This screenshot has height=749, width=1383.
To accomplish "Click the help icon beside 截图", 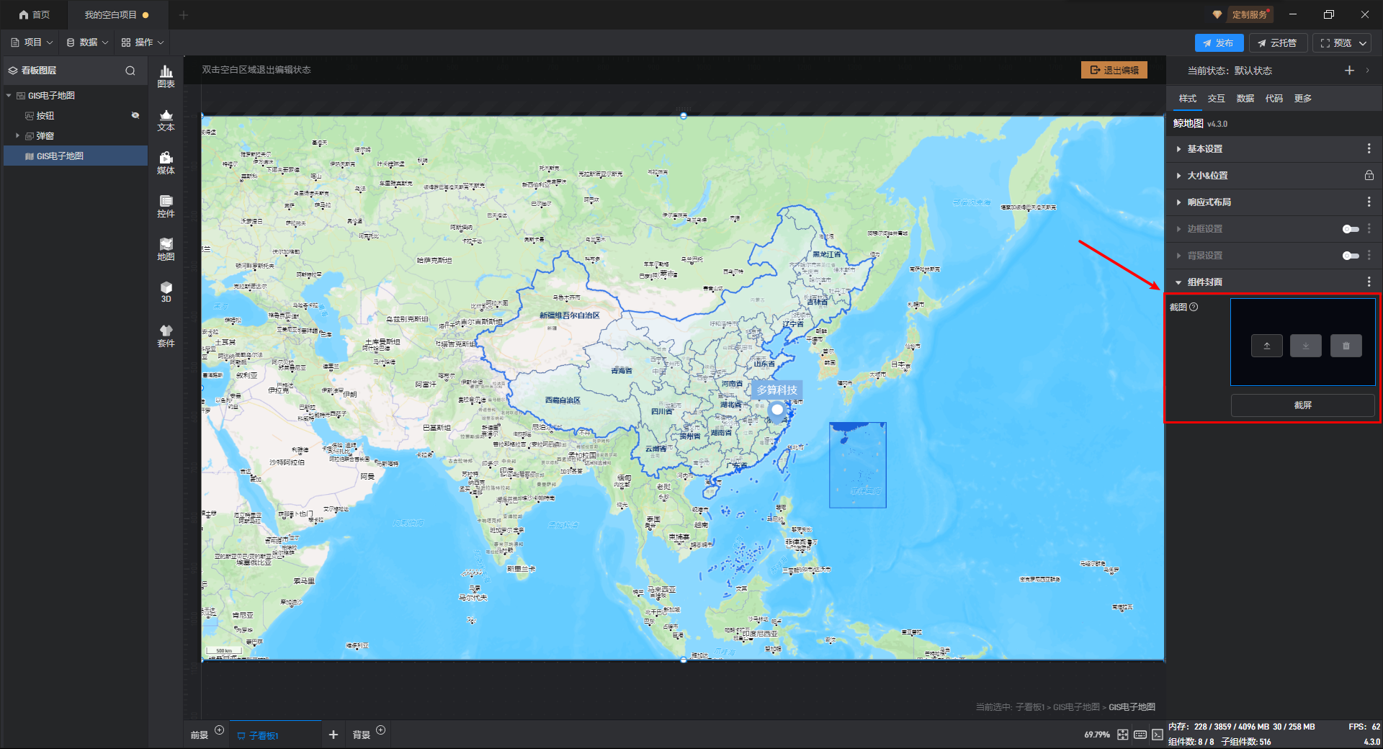I will coord(1194,307).
